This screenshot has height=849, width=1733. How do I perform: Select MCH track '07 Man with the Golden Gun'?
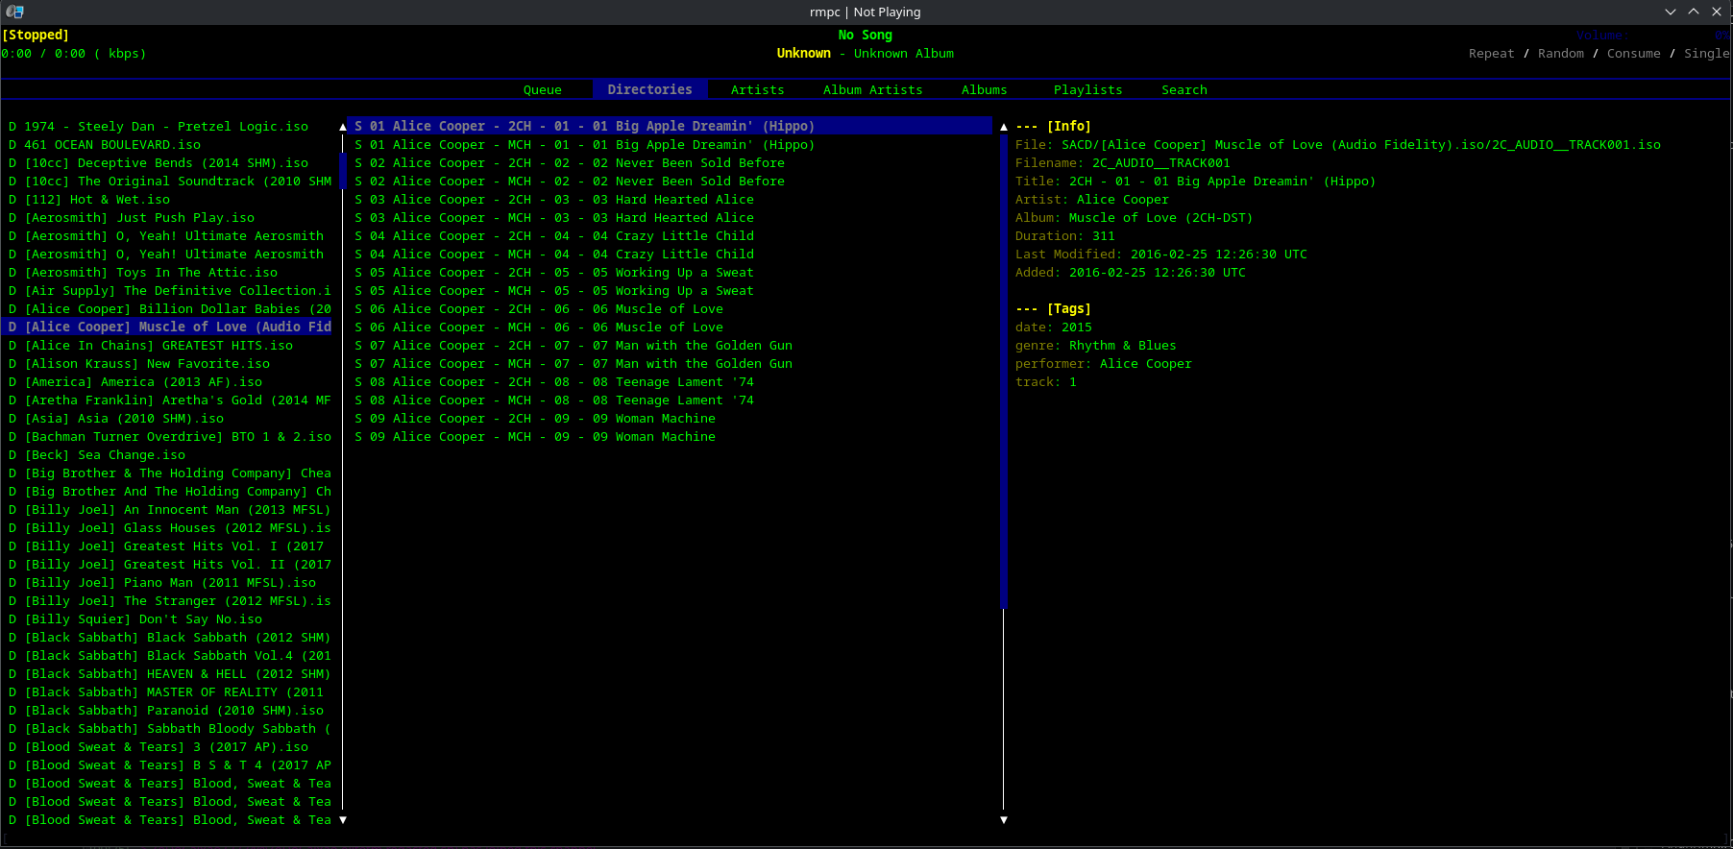coord(670,364)
